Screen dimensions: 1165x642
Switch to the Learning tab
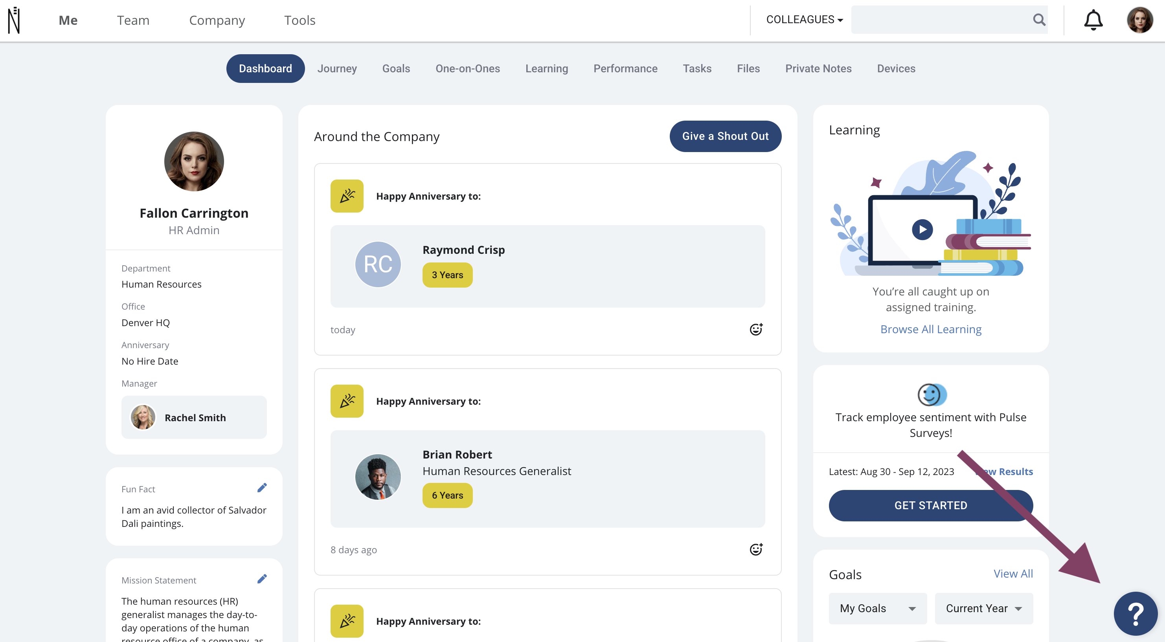tap(547, 68)
